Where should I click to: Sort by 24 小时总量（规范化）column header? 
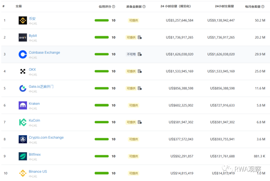[176, 6]
